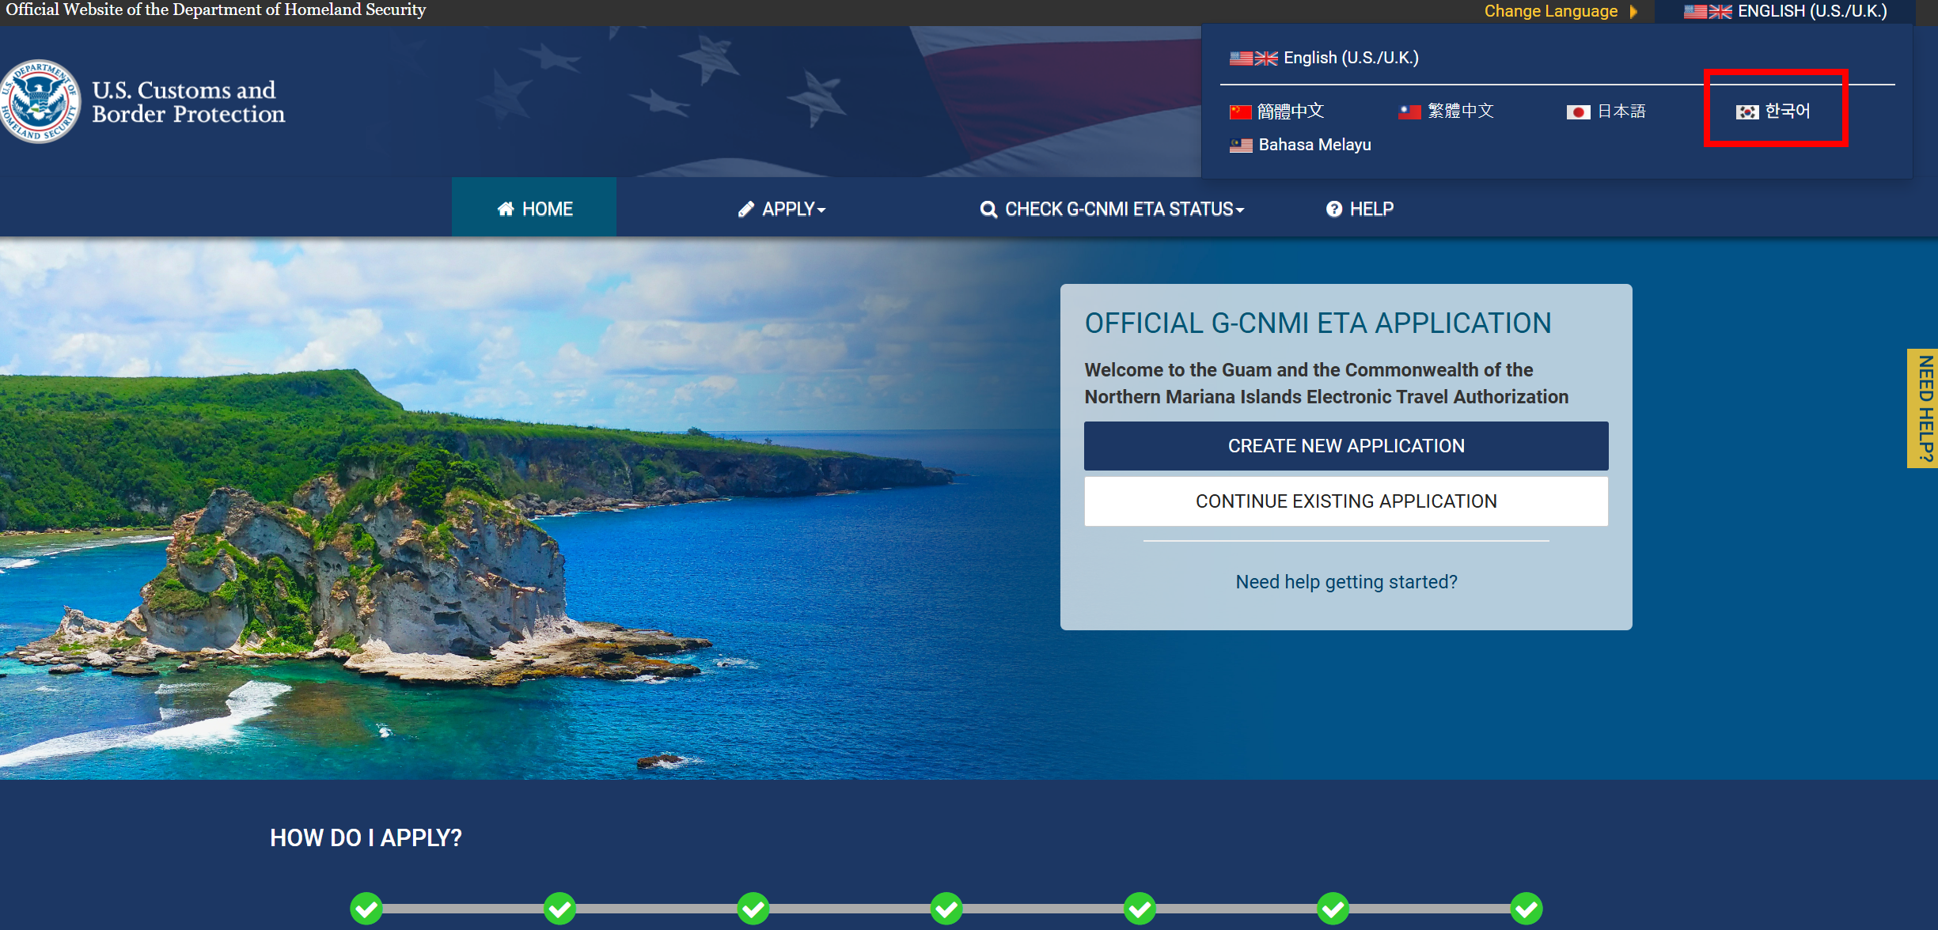Screen dimensions: 1938x930
Task: Expand the Change Language arrow
Action: coord(1634,11)
